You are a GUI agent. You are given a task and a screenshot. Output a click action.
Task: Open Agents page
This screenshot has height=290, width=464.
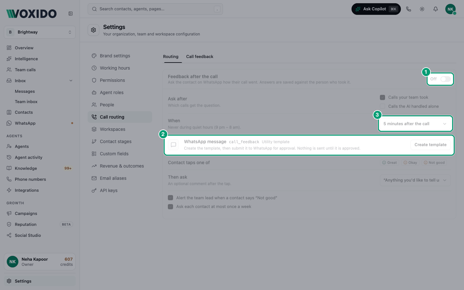pos(40,146)
